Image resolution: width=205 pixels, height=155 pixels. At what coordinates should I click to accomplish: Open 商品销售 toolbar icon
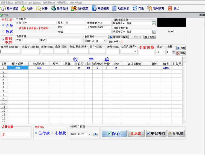[100, 8]
